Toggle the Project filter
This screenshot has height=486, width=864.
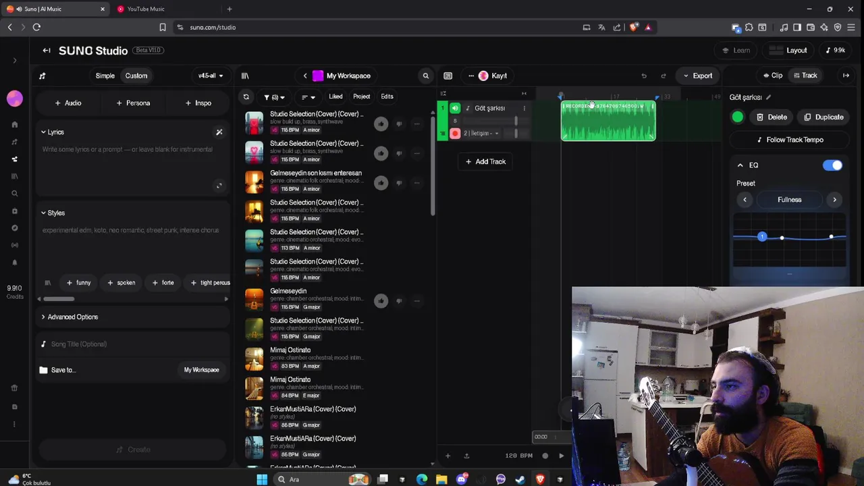pyautogui.click(x=361, y=97)
